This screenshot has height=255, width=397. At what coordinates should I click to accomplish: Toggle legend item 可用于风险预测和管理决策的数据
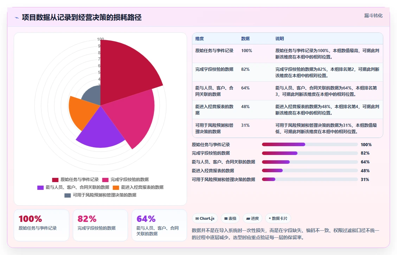pos(100,195)
